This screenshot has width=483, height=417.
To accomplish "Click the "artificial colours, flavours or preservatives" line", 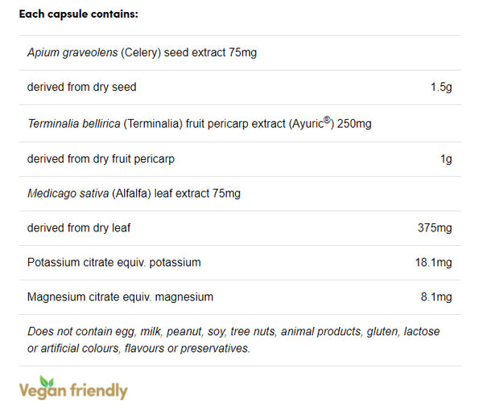I will coord(138,348).
